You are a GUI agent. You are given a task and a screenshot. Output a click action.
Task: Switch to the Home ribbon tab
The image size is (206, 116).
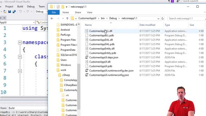[x=66, y=12]
